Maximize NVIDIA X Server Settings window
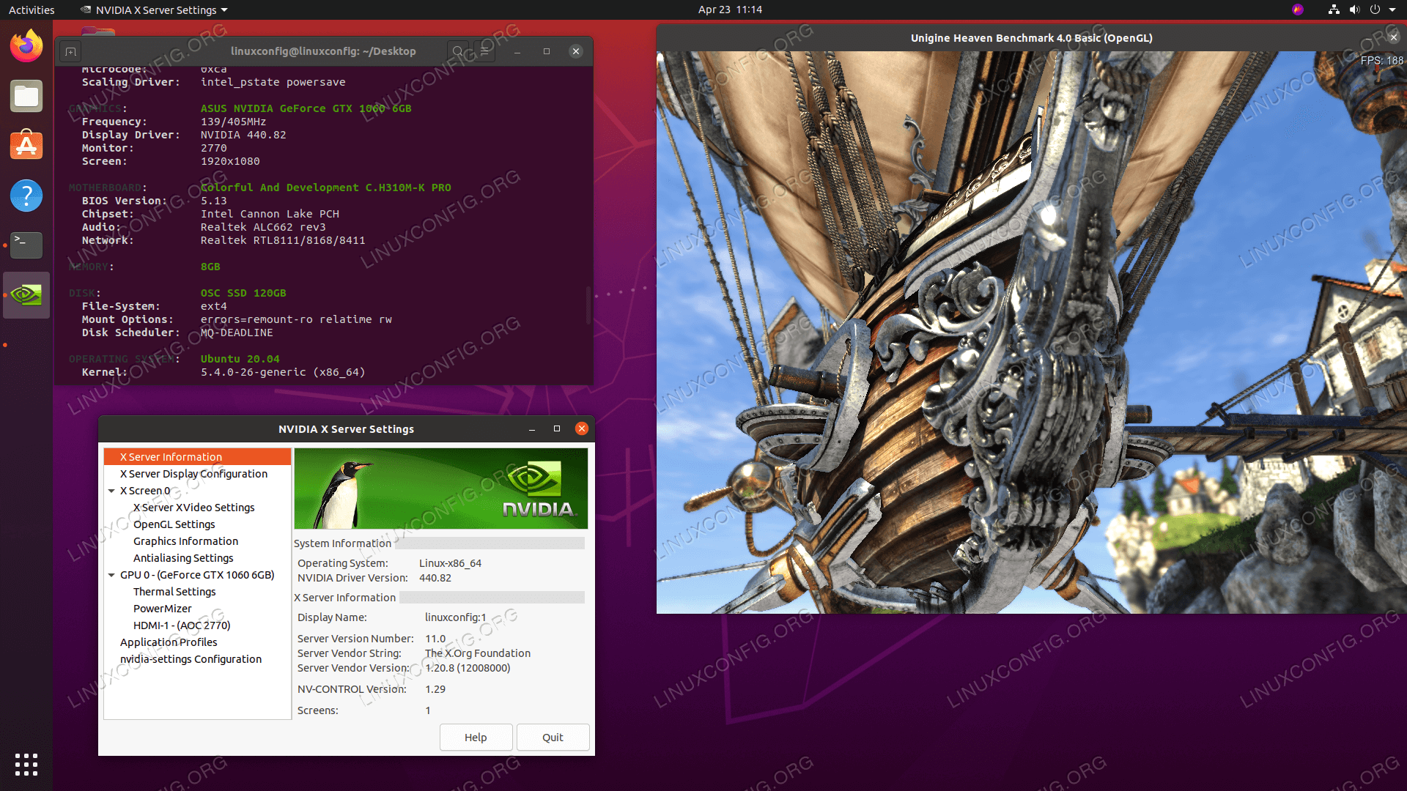Image resolution: width=1407 pixels, height=791 pixels. [557, 428]
